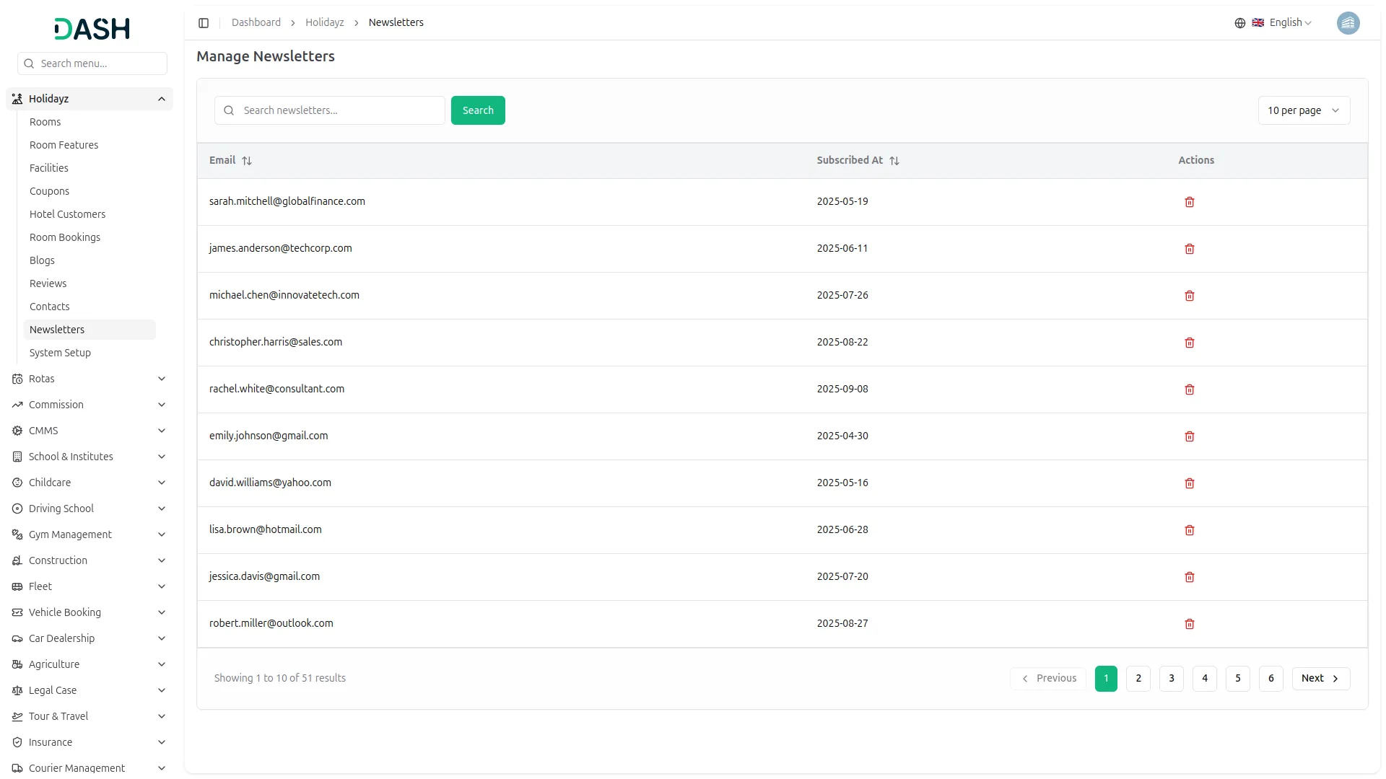Remove robert.miller@outlook.com using trash icon
The image size is (1386, 779).
point(1189,624)
